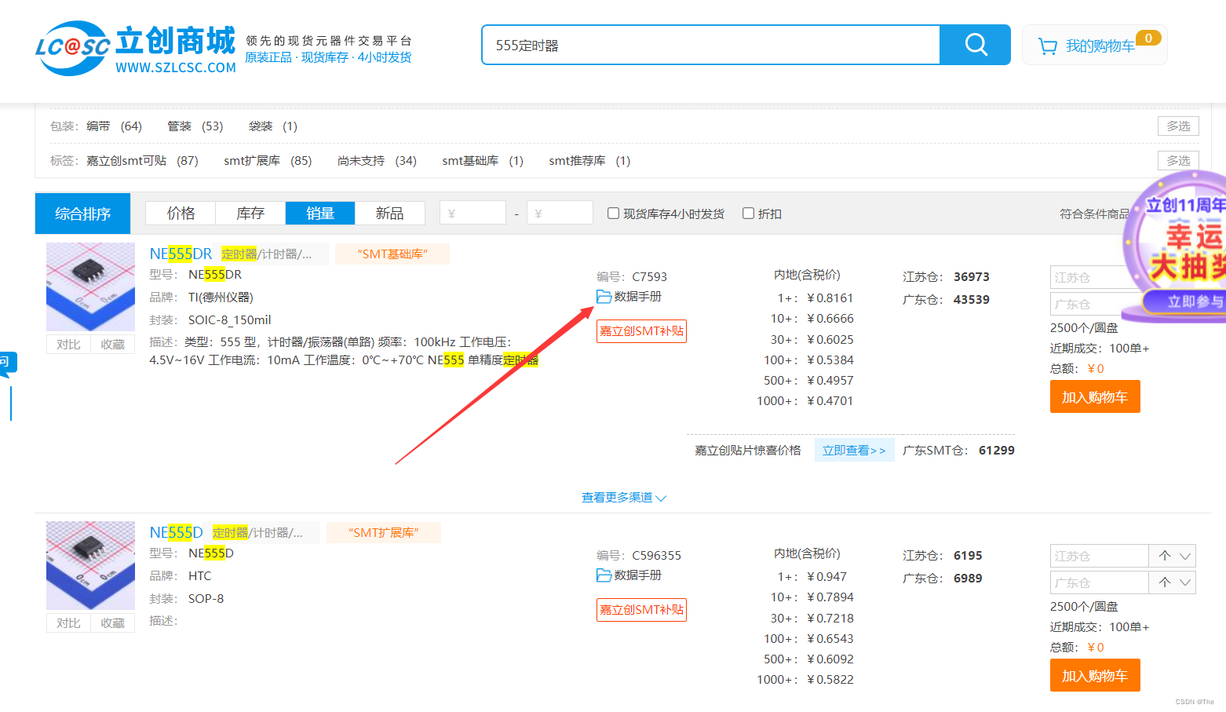Filter tag 尚未支持 (34)
The height and width of the screenshot is (712, 1226).
click(377, 161)
